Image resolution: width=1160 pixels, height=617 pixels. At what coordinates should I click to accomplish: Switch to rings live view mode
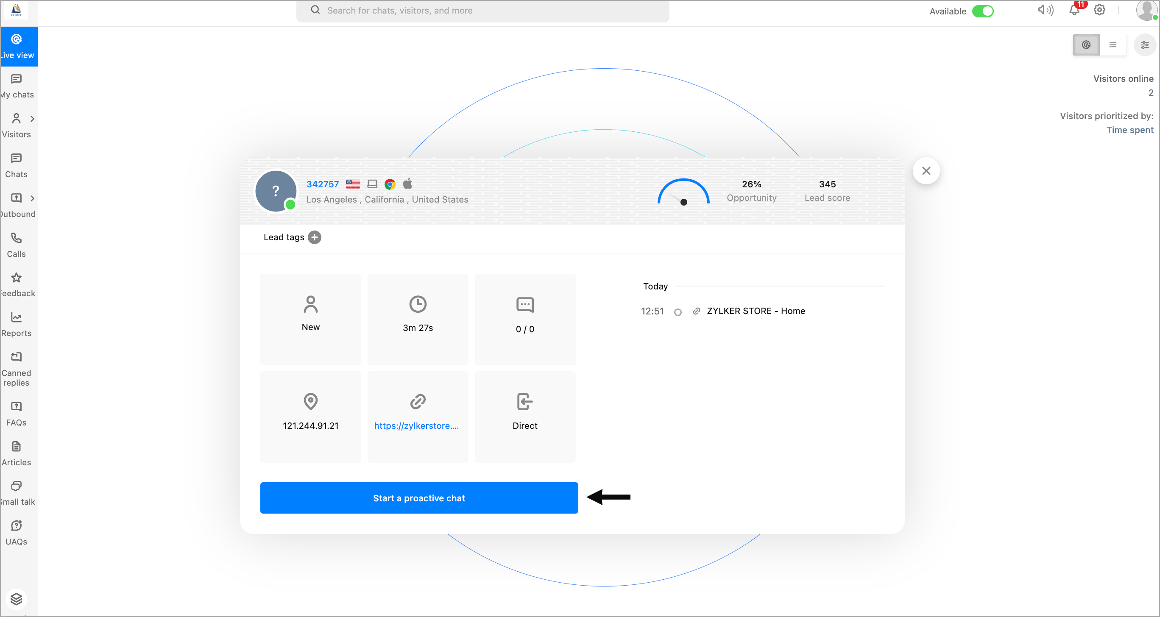(x=1086, y=45)
